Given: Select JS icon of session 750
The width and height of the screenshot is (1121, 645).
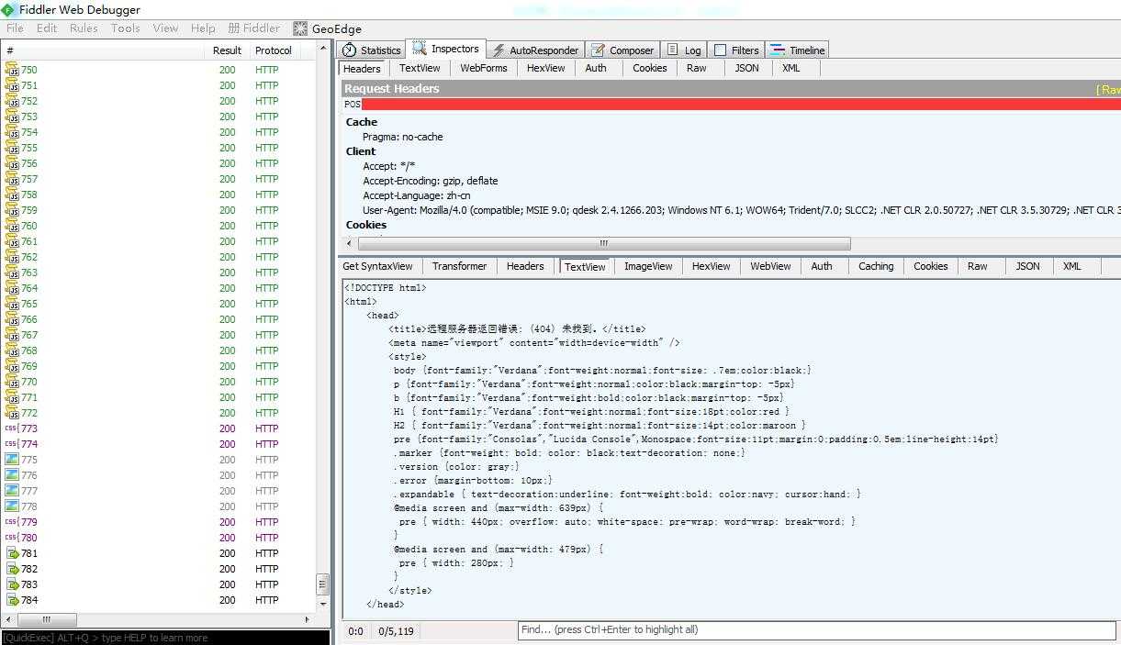Looking at the screenshot, I should click(12, 70).
